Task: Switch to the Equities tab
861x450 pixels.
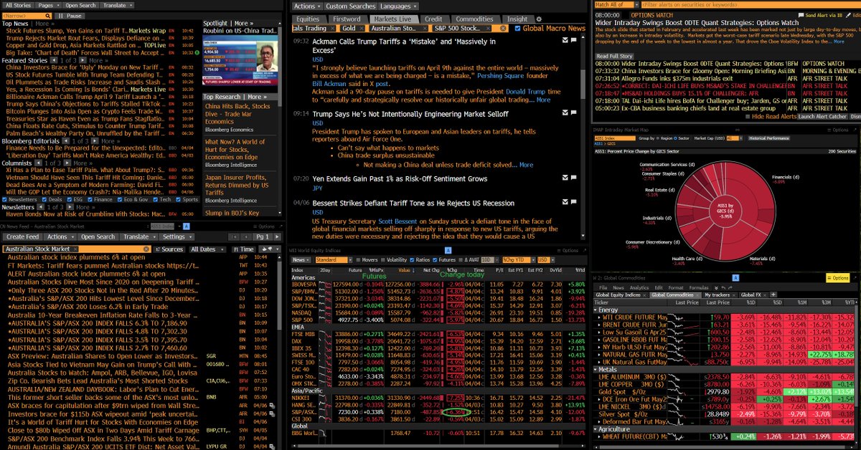Action: click(x=308, y=19)
